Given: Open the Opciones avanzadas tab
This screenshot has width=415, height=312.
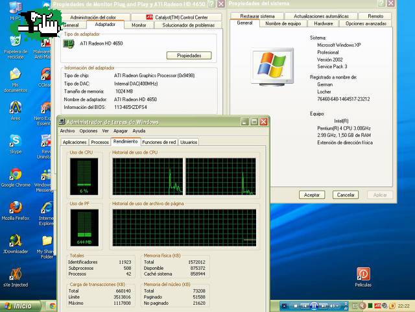Looking at the screenshot, I should [x=366, y=23].
